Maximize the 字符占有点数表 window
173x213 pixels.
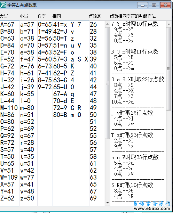[154, 5]
